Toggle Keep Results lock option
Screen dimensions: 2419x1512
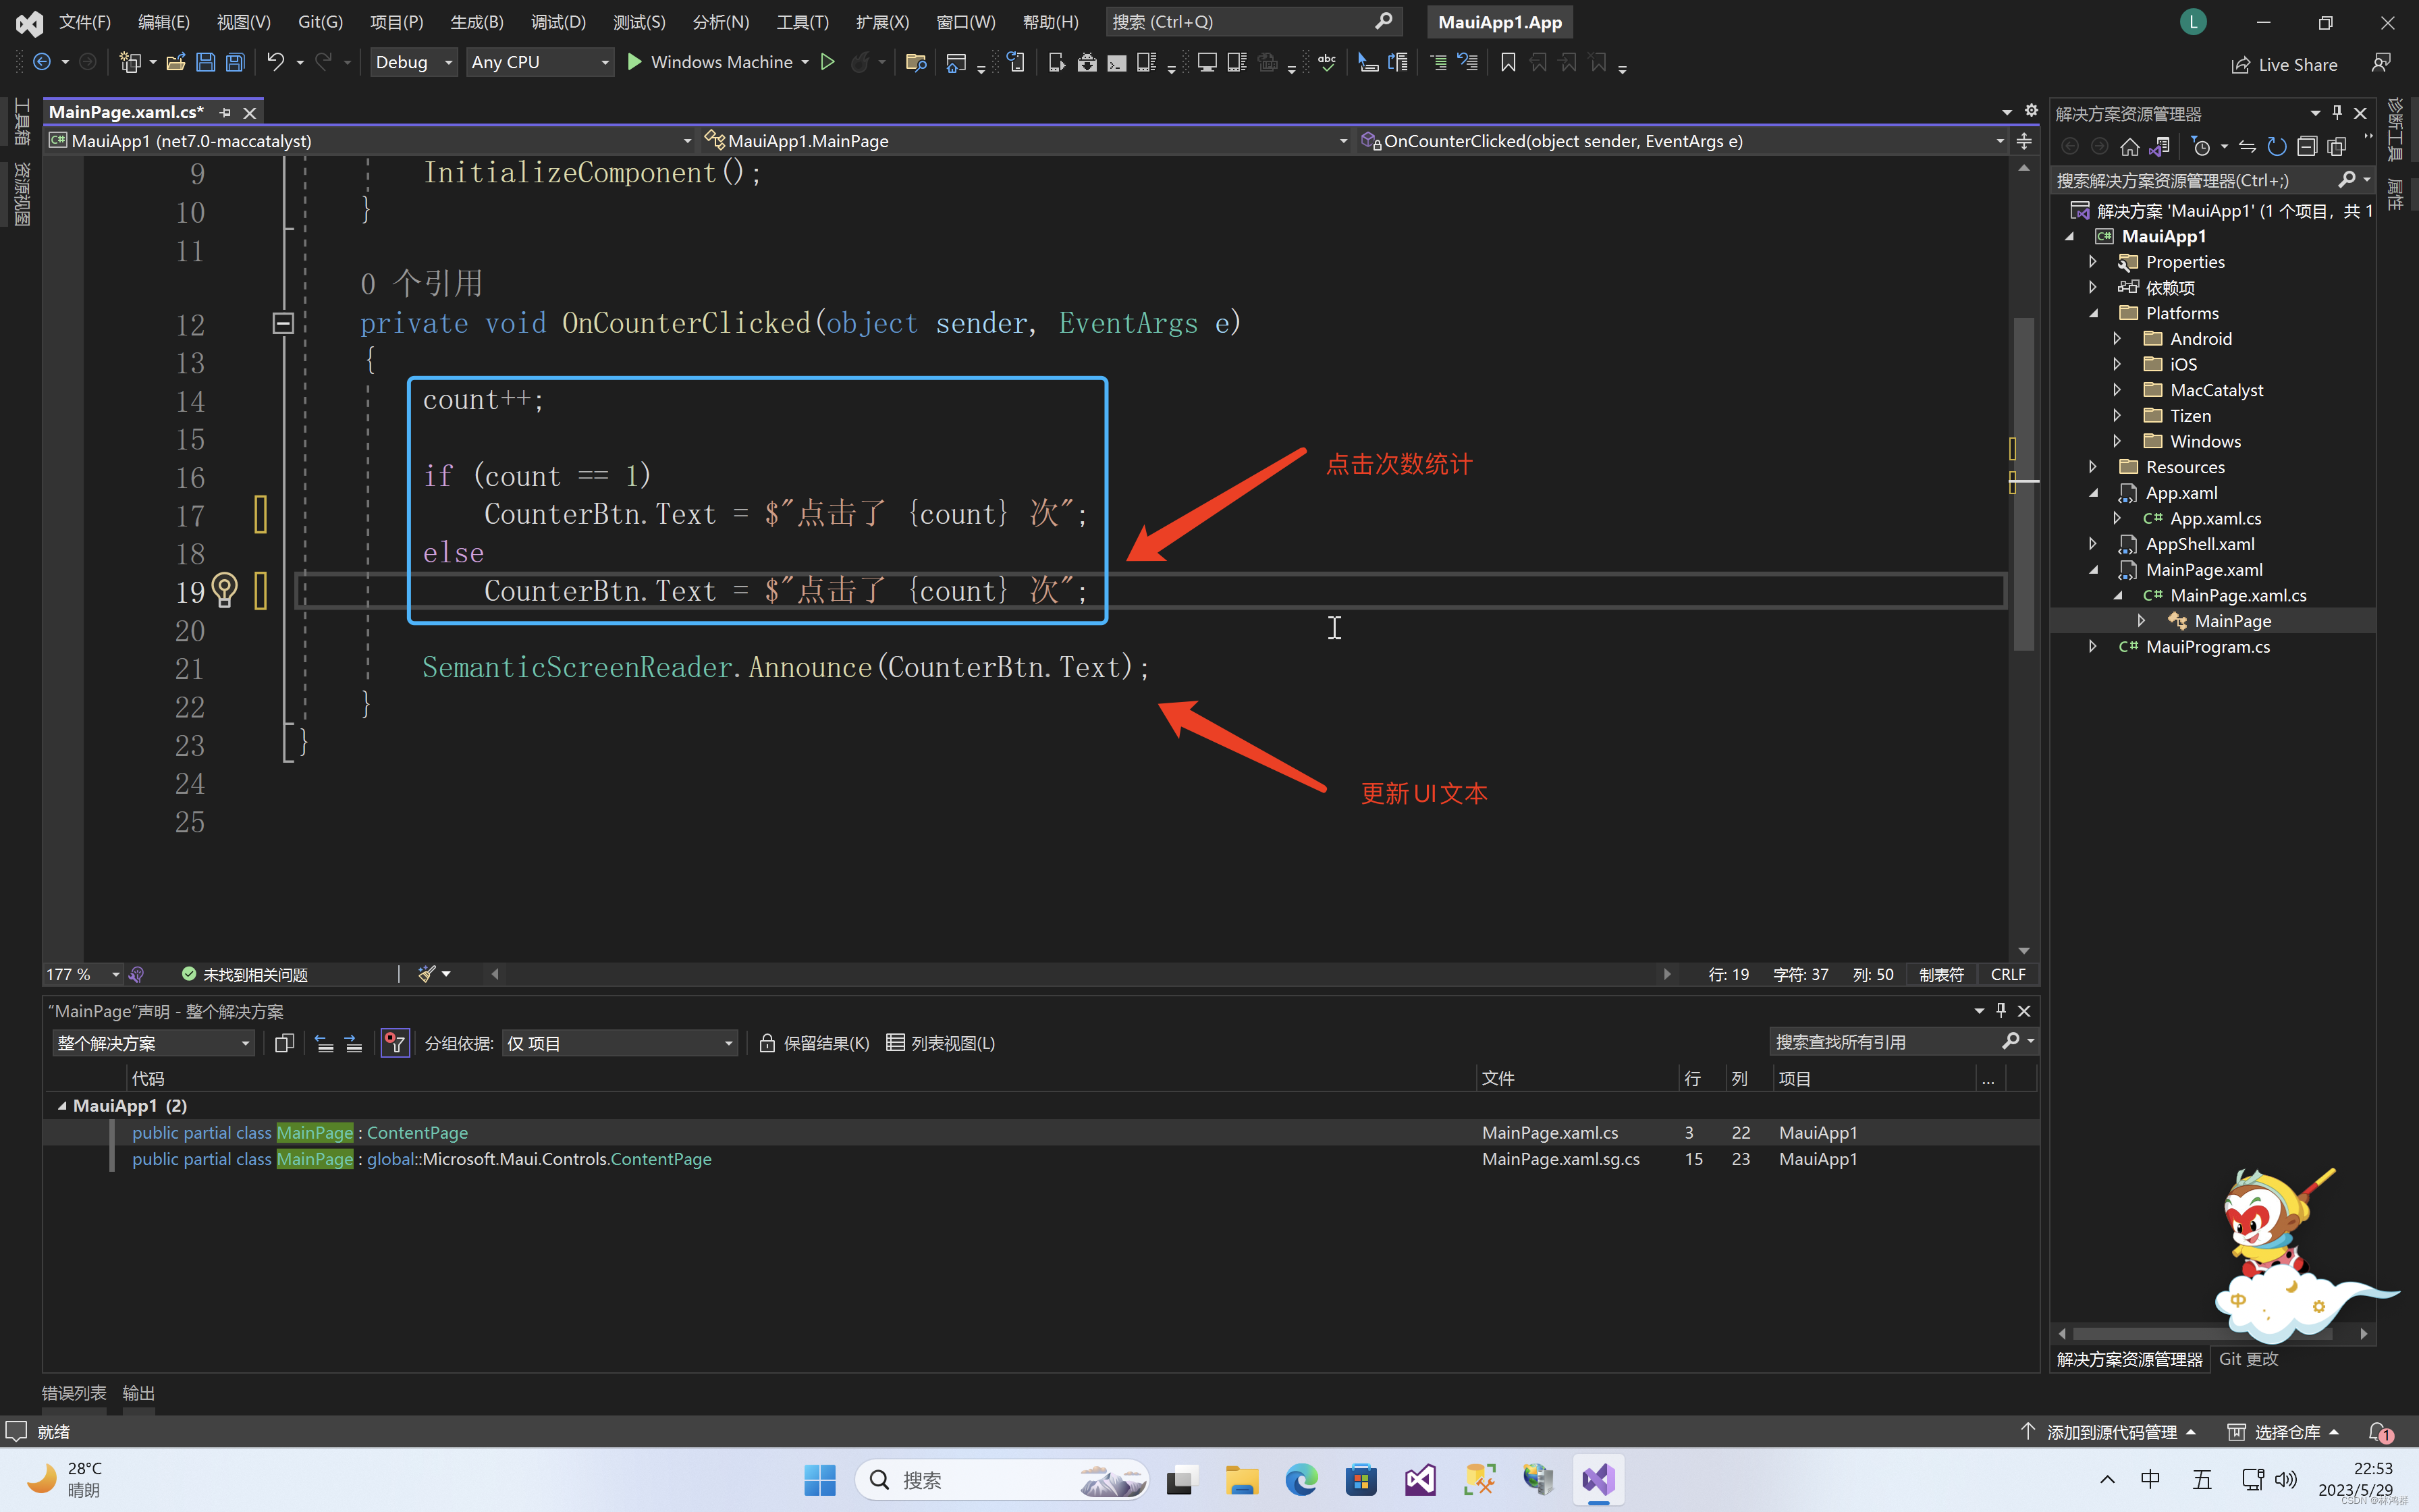tap(814, 1043)
